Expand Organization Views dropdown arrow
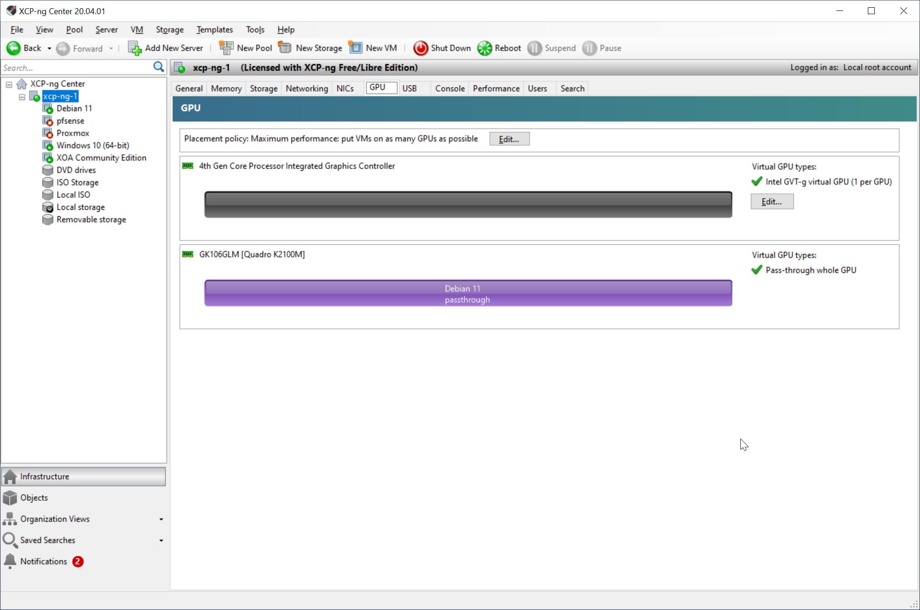920x610 pixels. click(161, 519)
